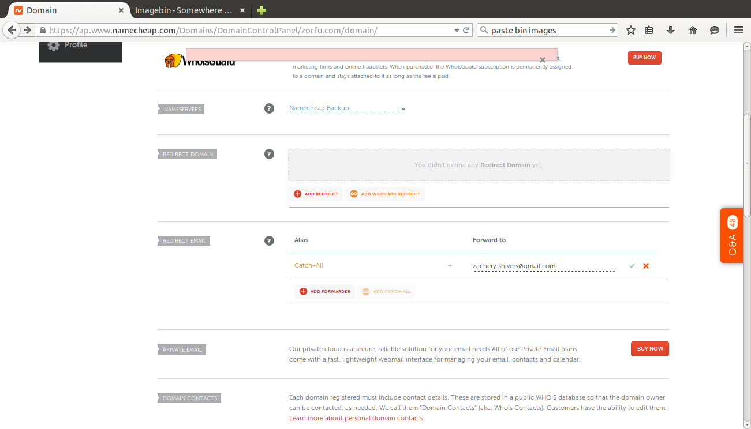Submit the search with the go arrow
The width and height of the screenshot is (751, 429).
612,30
